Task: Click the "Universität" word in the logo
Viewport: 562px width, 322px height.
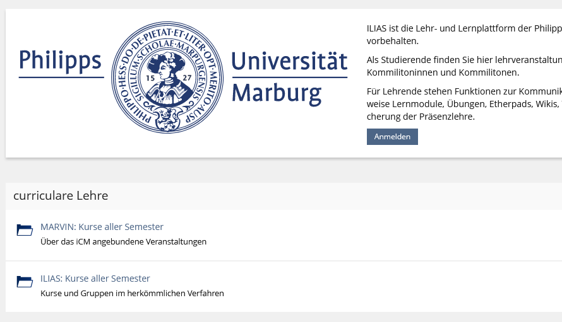Action: 289,61
